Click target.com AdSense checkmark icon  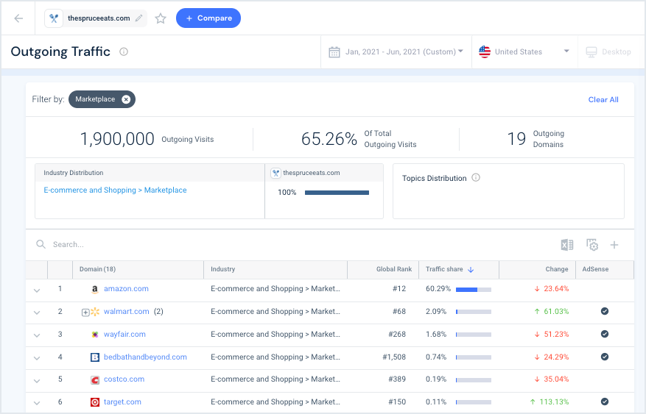click(x=605, y=401)
